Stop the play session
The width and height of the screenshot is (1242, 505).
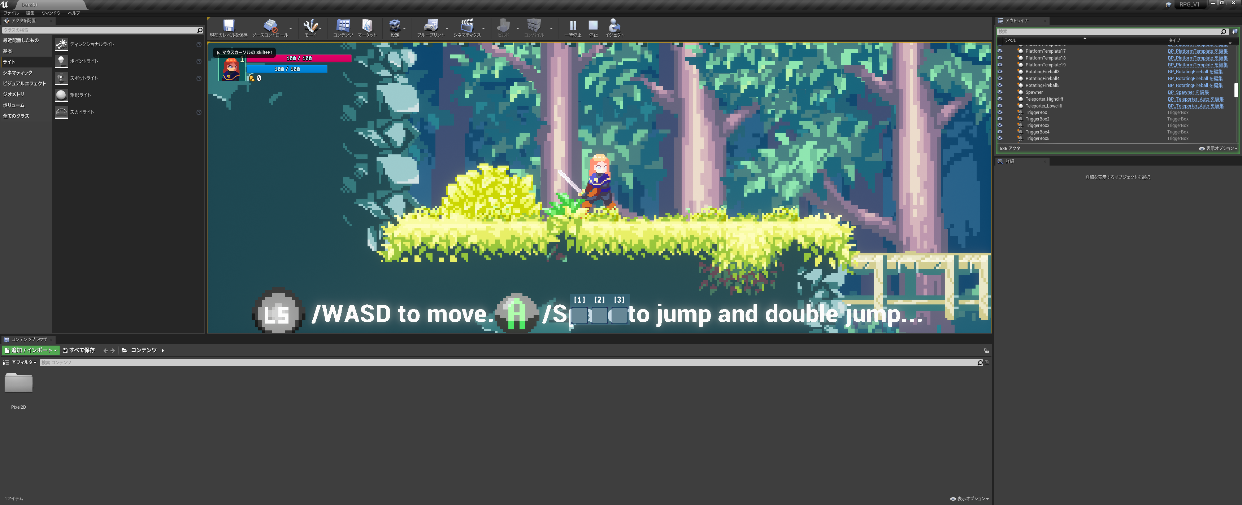[593, 26]
